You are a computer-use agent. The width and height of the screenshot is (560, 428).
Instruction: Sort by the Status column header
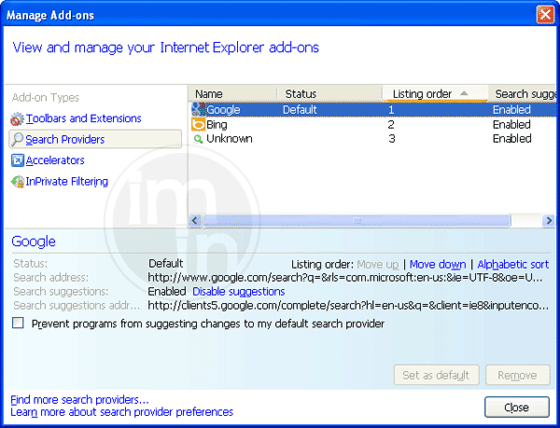[329, 94]
